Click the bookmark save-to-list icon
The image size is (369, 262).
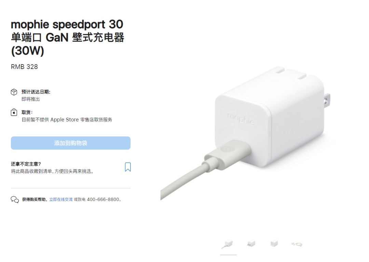[x=128, y=167]
